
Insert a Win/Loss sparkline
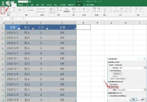point(88,10)
